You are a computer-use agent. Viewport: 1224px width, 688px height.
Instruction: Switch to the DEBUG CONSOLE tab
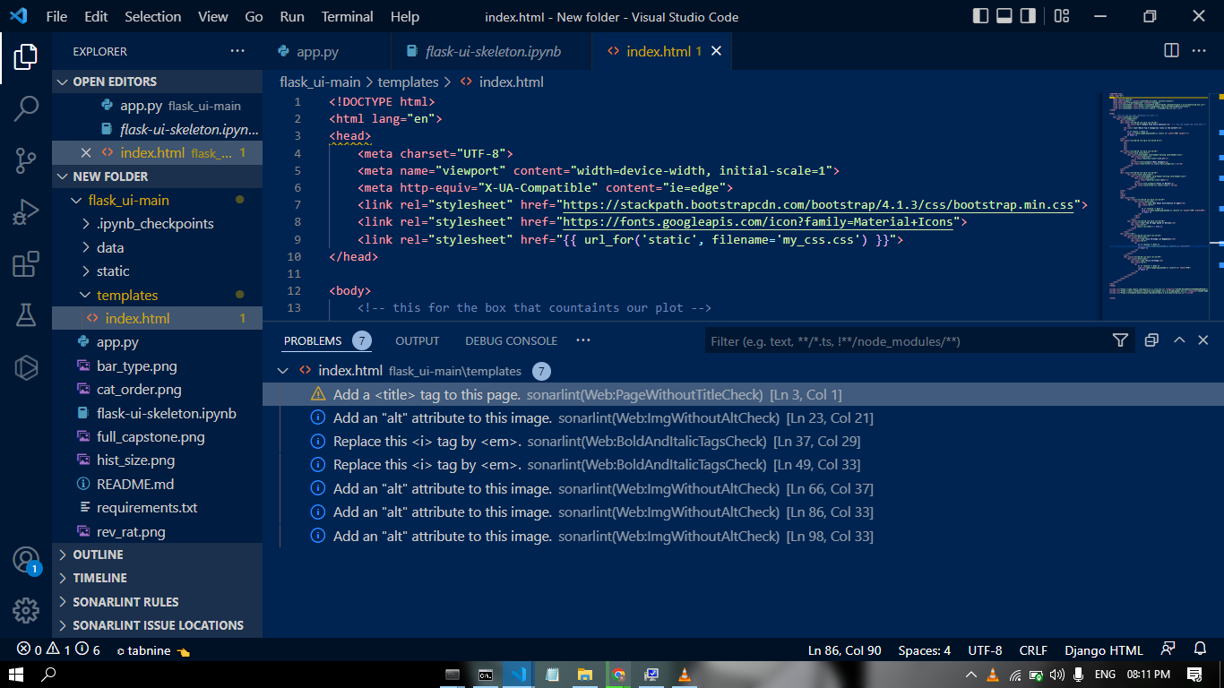[x=511, y=340]
